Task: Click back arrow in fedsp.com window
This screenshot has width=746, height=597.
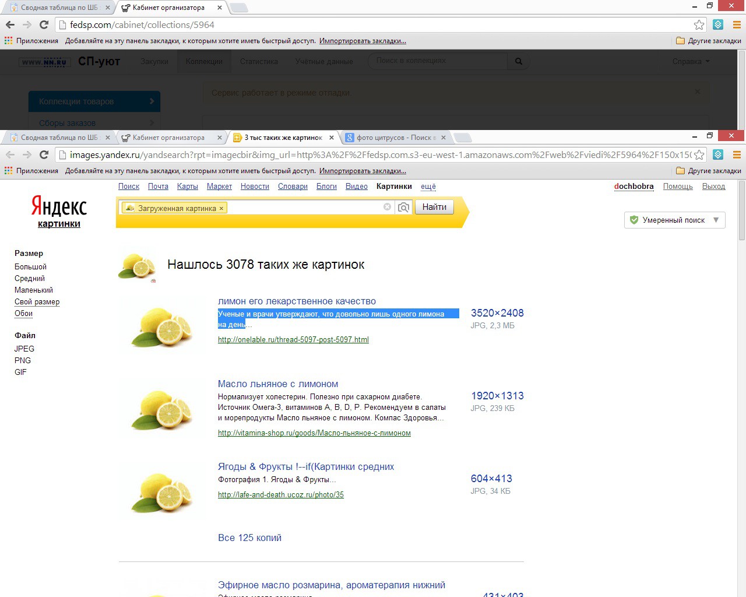Action: pyautogui.click(x=10, y=24)
